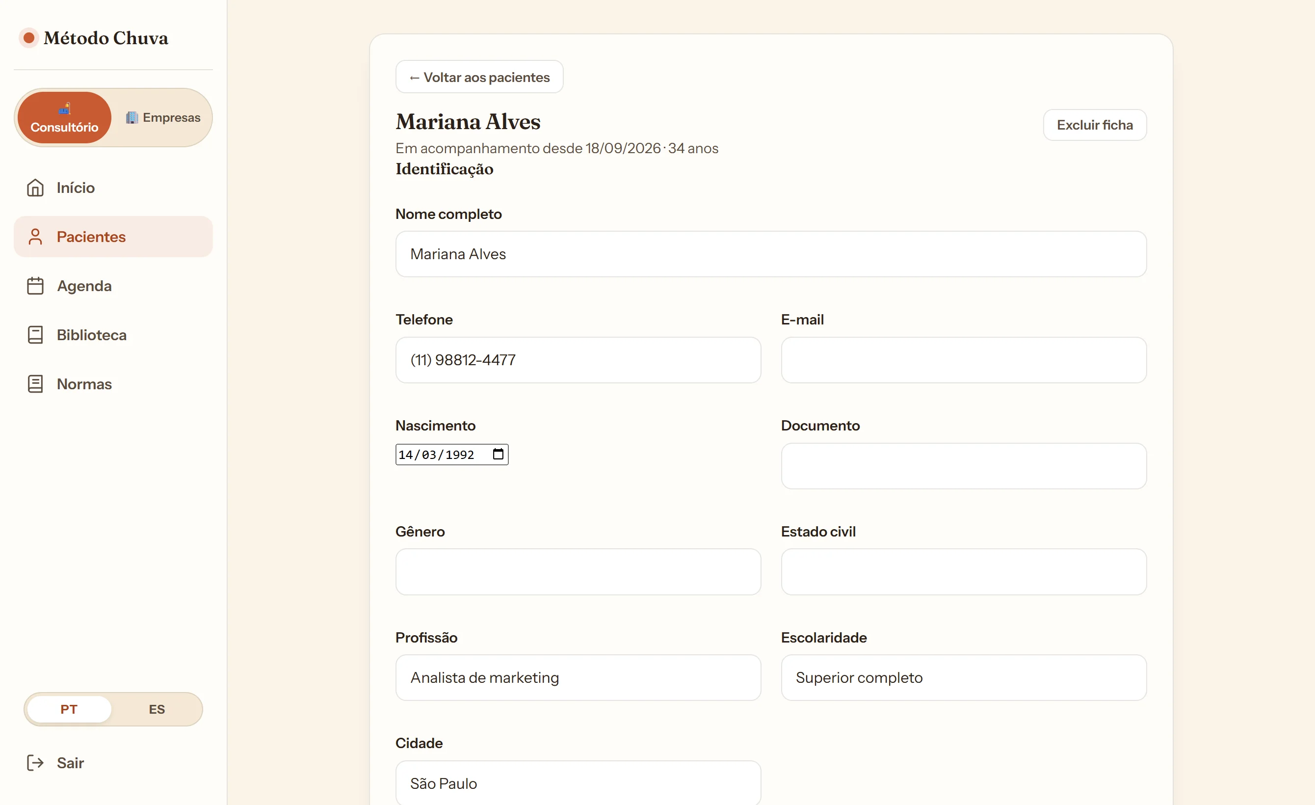1315x805 pixels.
Task: Click the Biblioteca book icon
Action: (x=35, y=335)
